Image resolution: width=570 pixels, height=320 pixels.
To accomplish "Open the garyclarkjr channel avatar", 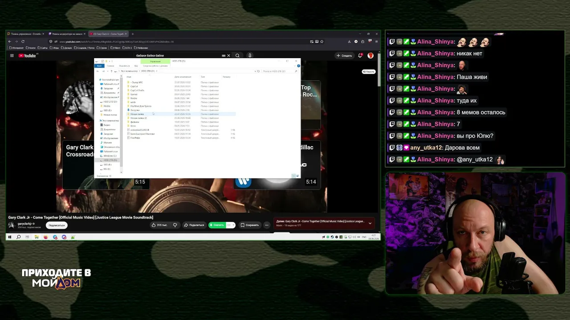I will pos(12,225).
